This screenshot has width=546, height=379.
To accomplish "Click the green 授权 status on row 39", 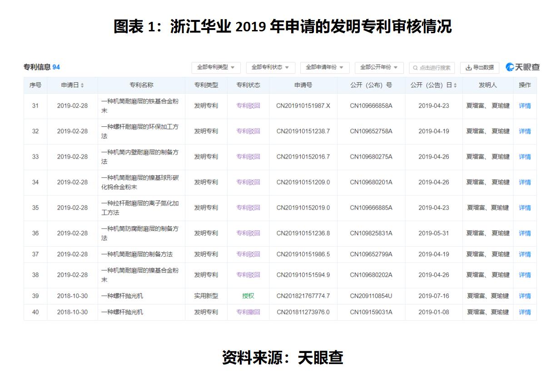I will [248, 296].
